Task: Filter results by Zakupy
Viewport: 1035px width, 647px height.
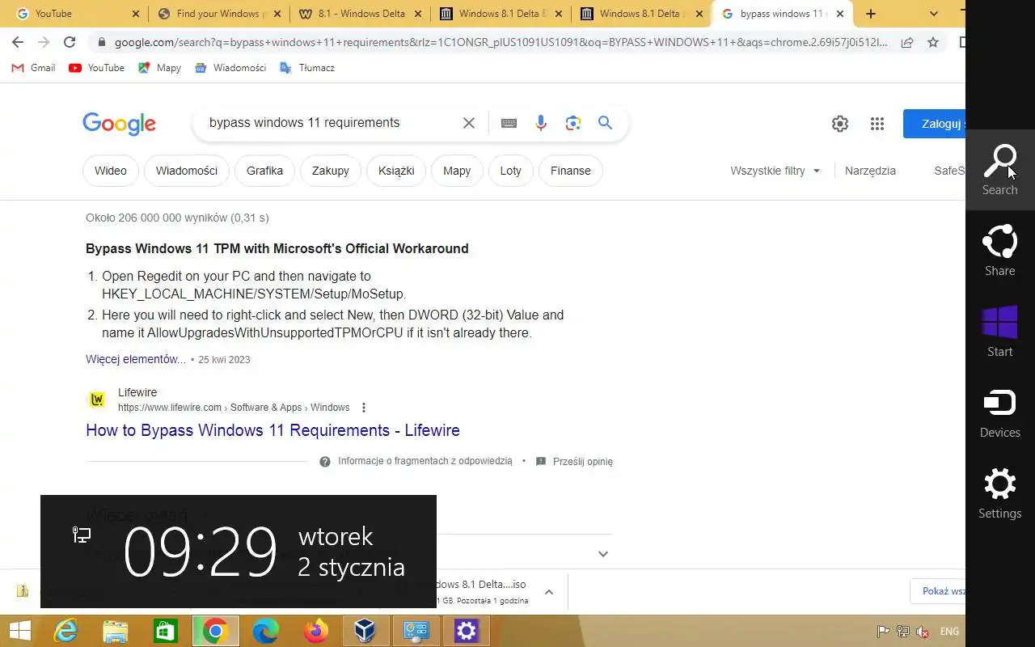Action: 330,171
